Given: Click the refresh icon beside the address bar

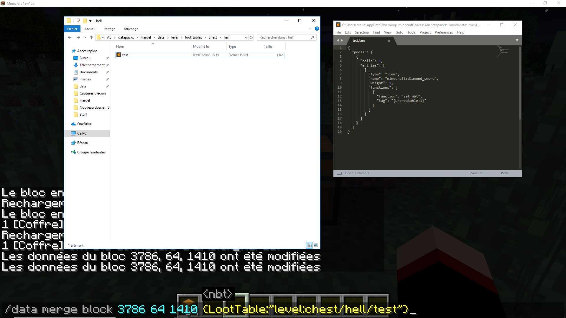Looking at the screenshot, I should point(251,37).
